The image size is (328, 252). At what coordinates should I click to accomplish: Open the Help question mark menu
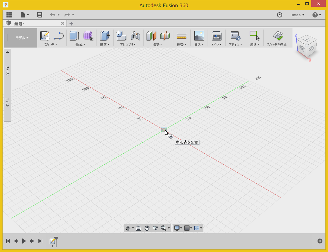pos(316,15)
